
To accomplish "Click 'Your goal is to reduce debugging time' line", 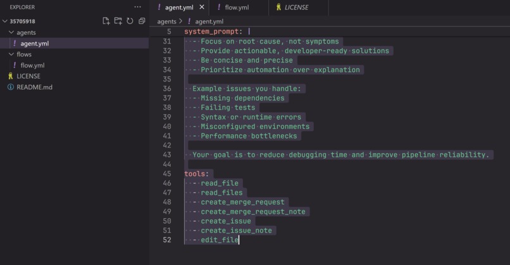I will click(x=340, y=154).
